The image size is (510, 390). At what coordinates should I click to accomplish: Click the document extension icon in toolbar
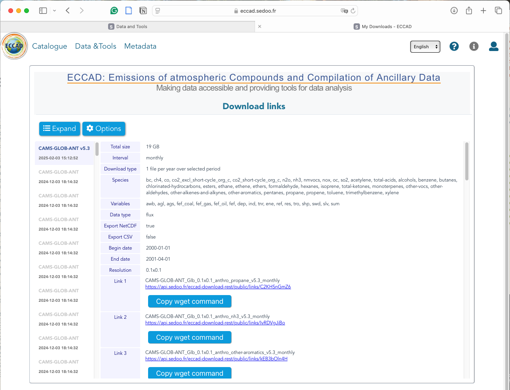coord(129,11)
